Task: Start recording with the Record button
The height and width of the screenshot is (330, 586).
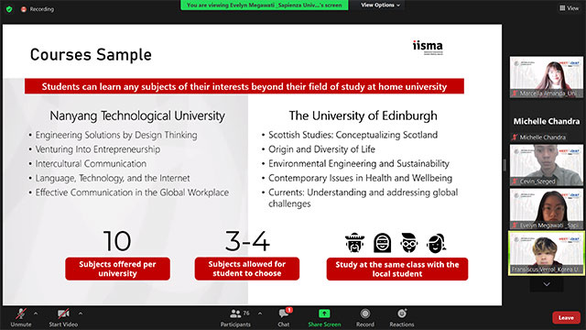Action: (x=365, y=317)
